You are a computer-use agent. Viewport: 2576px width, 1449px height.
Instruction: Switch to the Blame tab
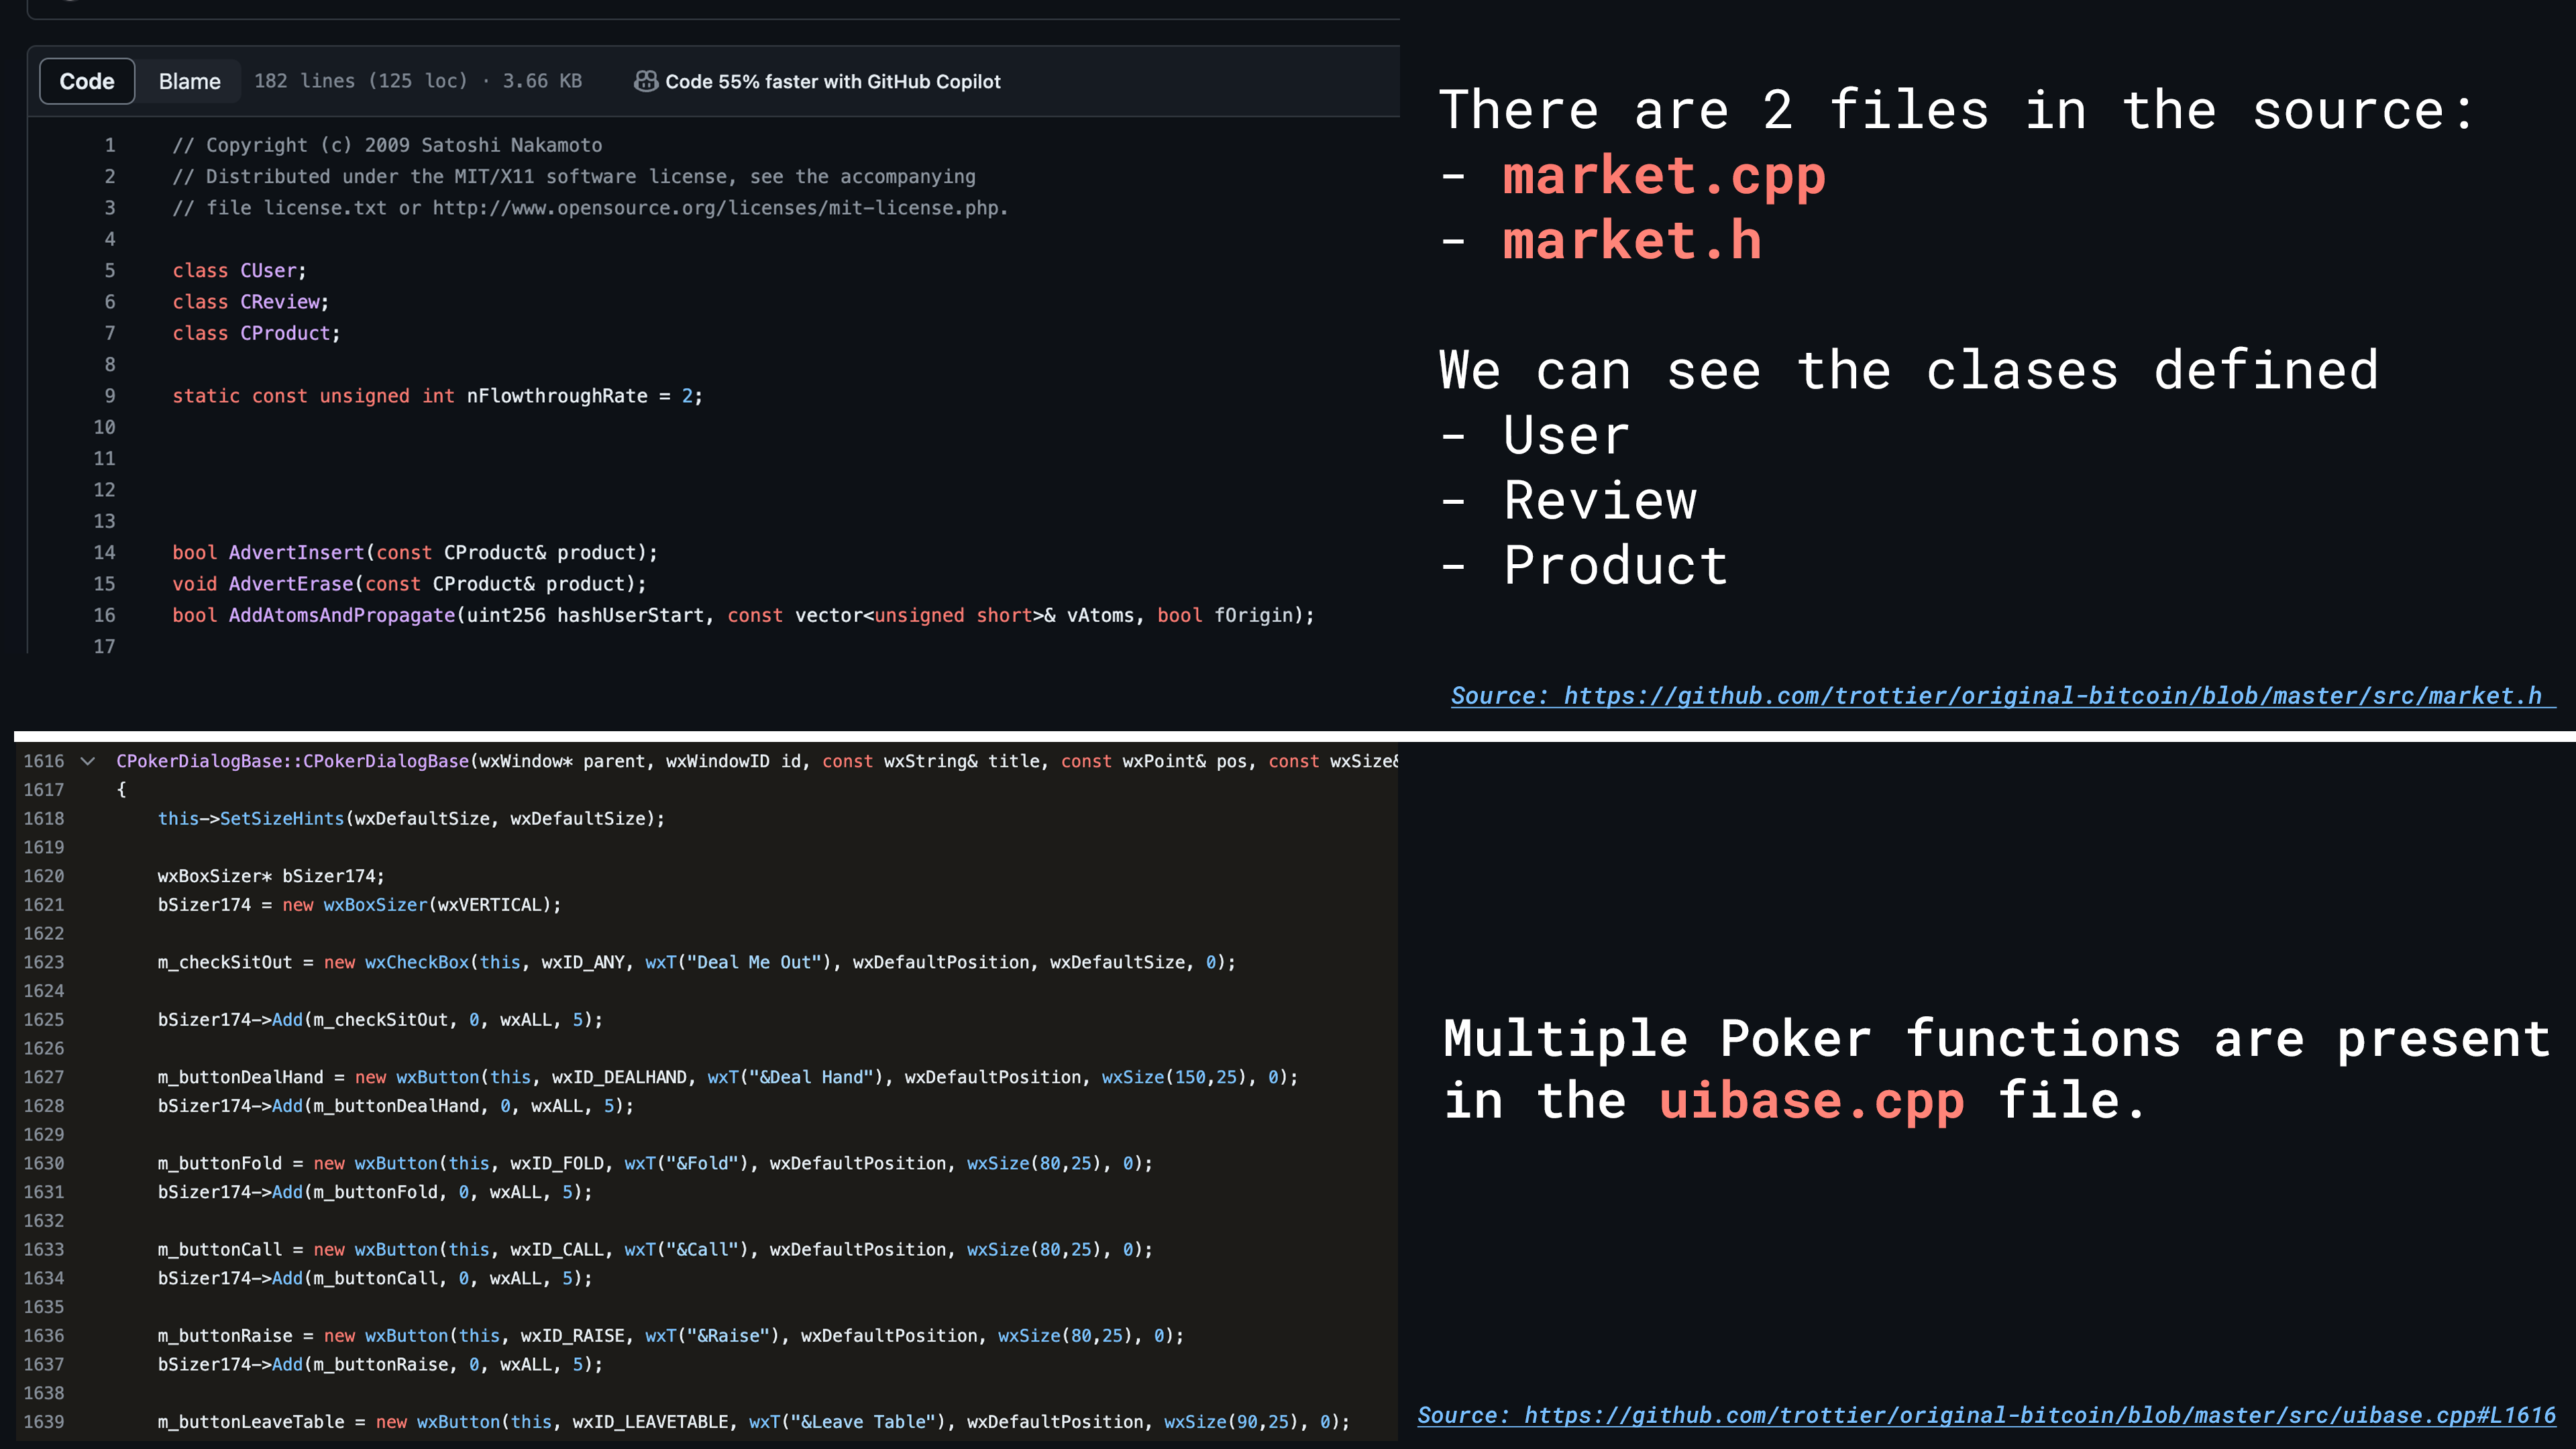tap(189, 81)
